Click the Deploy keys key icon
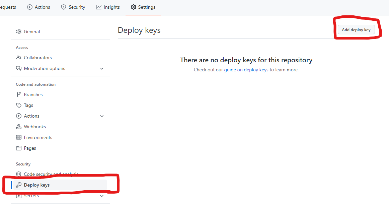 [x=19, y=185]
